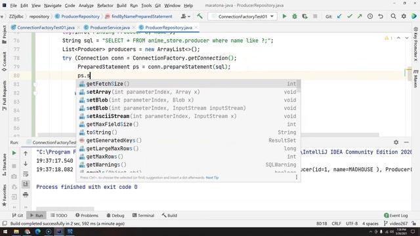Open the TODO tool window
This screenshot has width=420, height=236.
click(58, 216)
